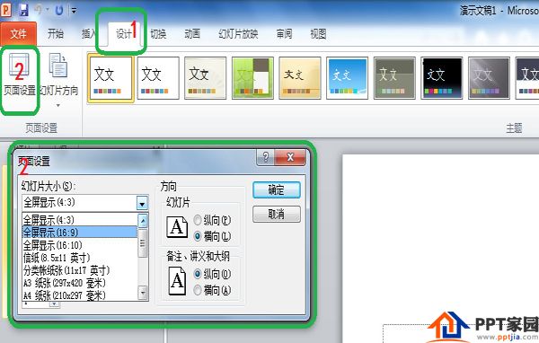This screenshot has height=343, width=539.
Task: Select 横向(A) for notes and handouts
Action: tap(212, 290)
